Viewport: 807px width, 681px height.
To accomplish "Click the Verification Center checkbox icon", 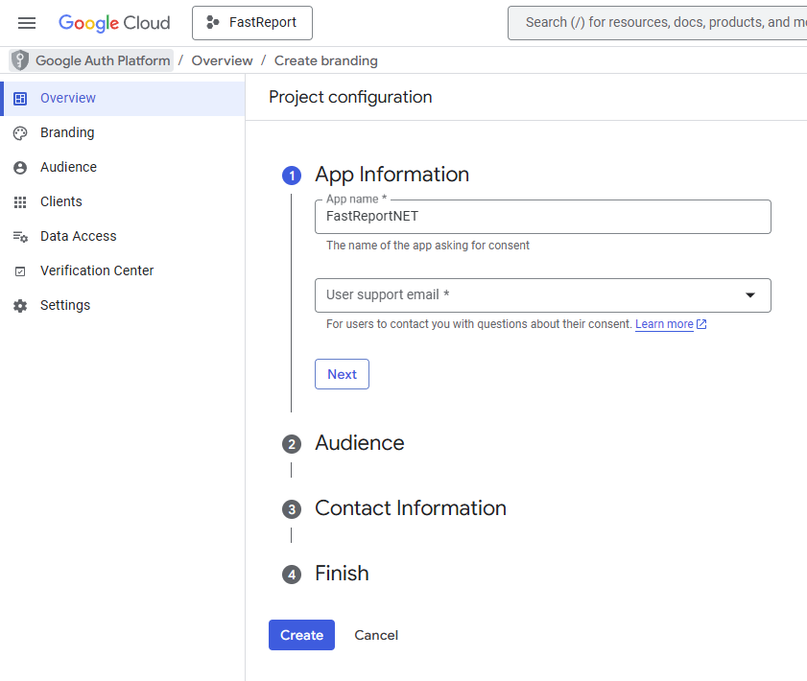I will click(20, 271).
